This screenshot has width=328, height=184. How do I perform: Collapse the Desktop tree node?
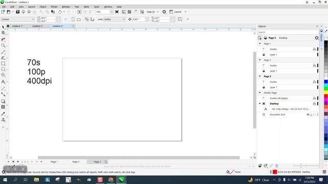click(x=260, y=103)
